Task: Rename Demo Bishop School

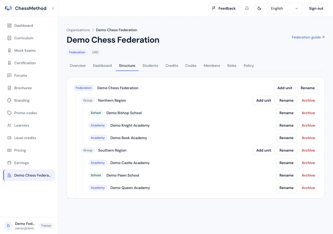Action: tap(286, 113)
